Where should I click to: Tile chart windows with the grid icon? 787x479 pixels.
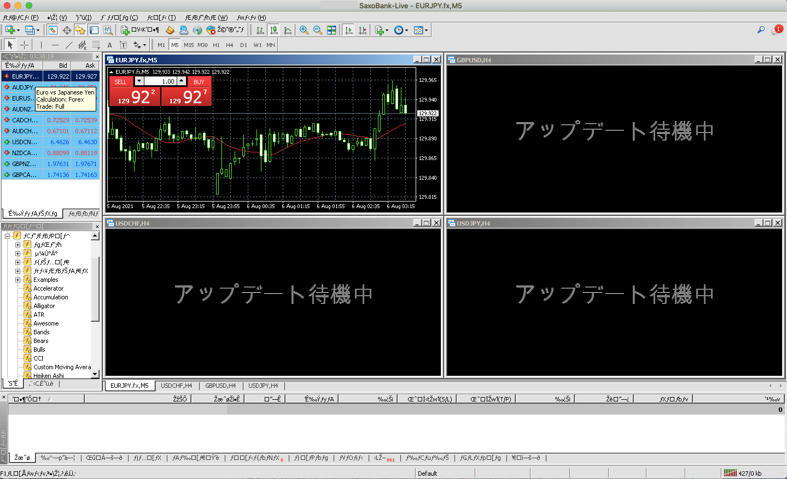(331, 30)
